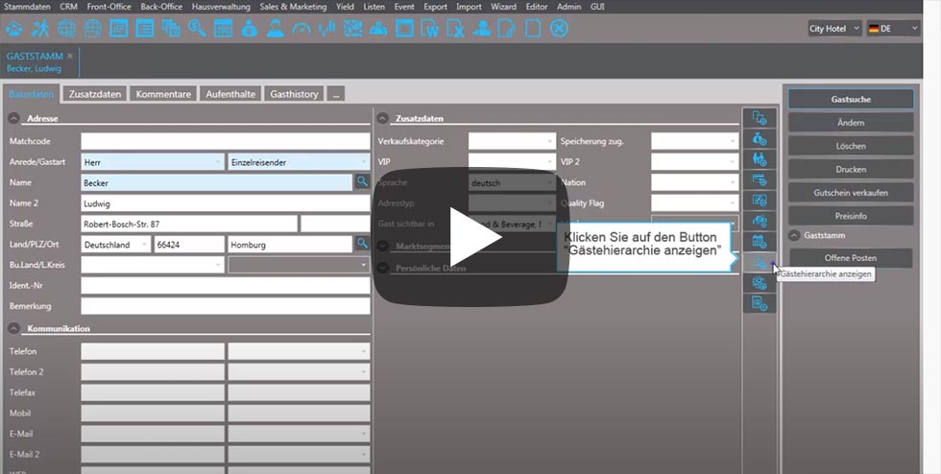Click the Löschen button
The height and width of the screenshot is (474, 941).
point(851,146)
